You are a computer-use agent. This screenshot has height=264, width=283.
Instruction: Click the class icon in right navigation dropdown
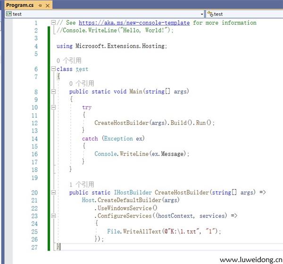pyautogui.click(x=210, y=14)
